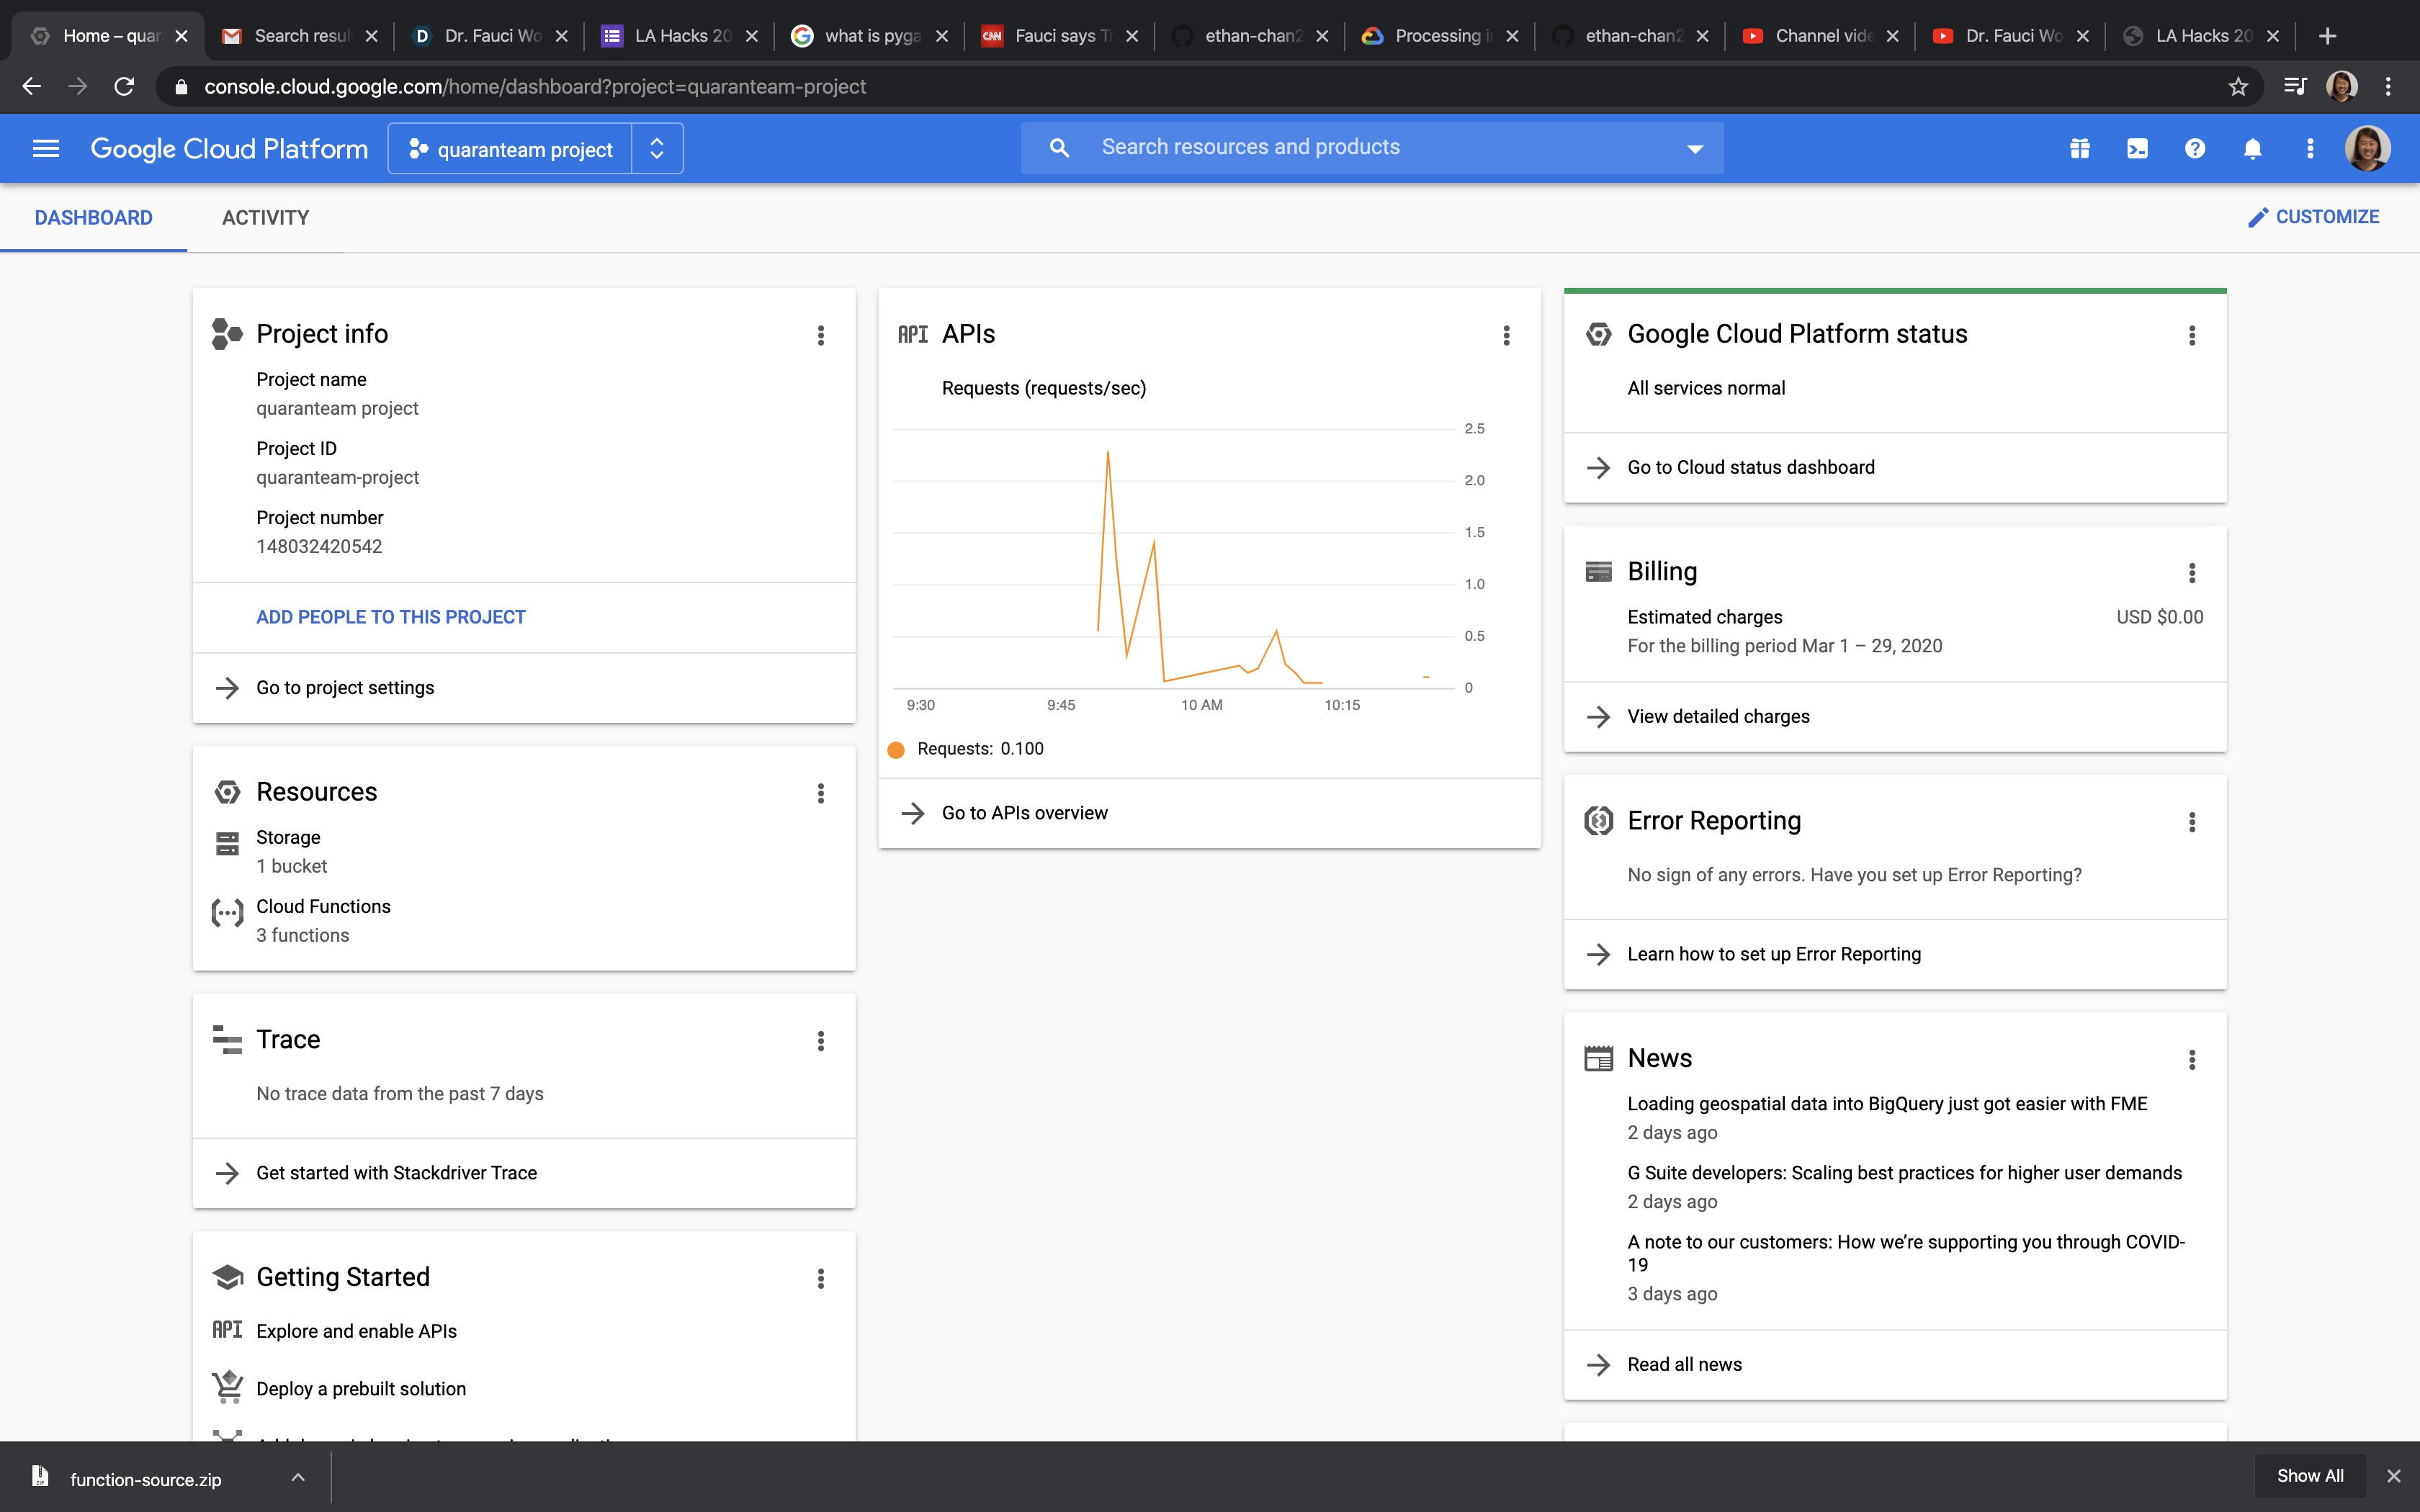Bookmark this page with star icon

point(2238,87)
